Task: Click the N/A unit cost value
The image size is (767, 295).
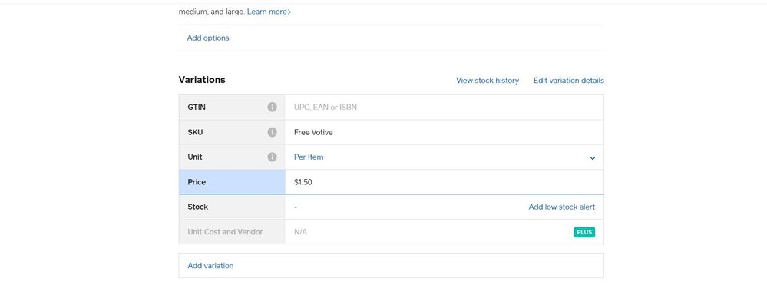Action: point(300,232)
